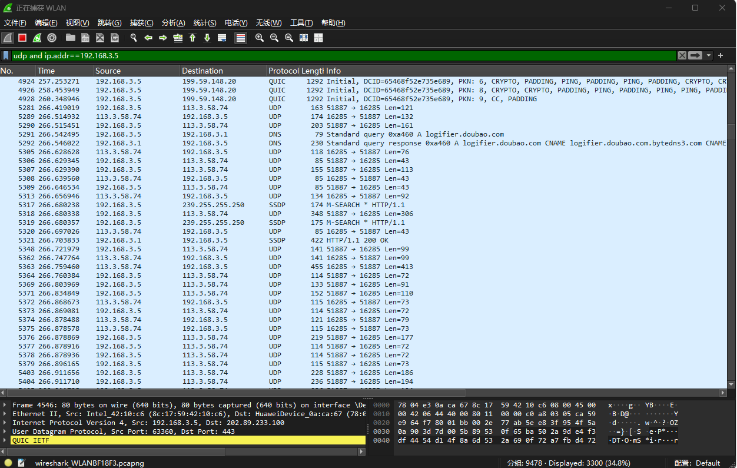The image size is (737, 468).
Task: Go back to previous packet arrow
Action: pos(148,38)
